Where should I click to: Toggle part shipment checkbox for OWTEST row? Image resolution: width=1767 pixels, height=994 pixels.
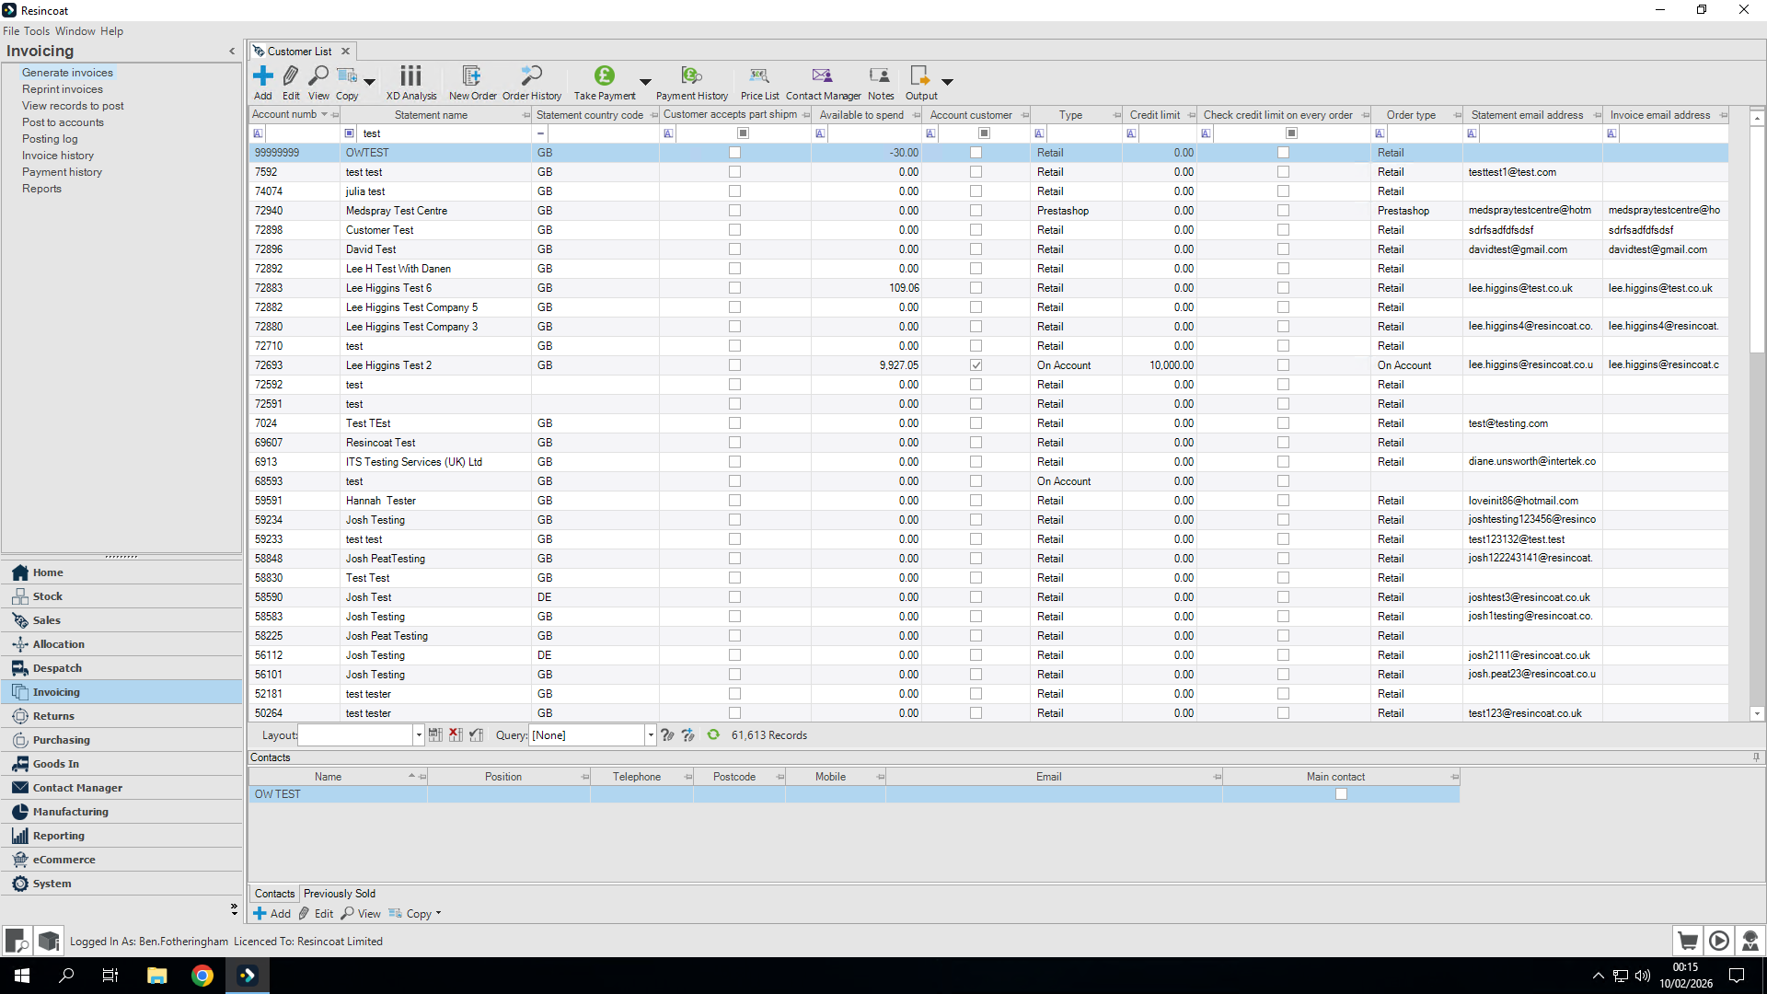click(x=734, y=153)
